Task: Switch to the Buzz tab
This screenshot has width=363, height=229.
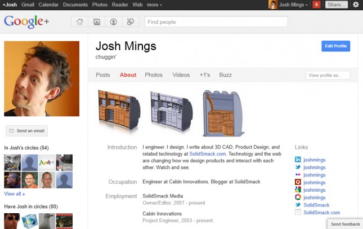Action: coord(225,75)
